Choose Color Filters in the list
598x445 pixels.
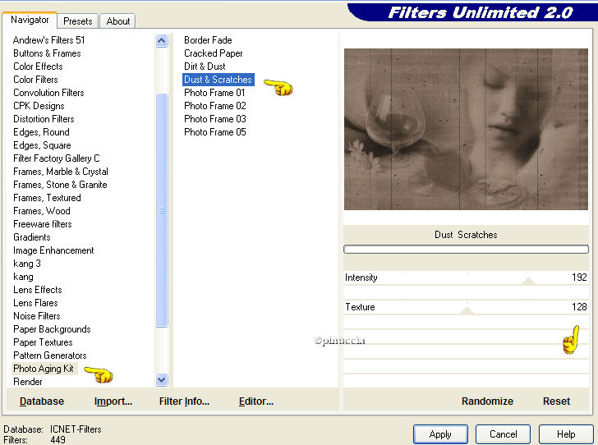point(35,80)
